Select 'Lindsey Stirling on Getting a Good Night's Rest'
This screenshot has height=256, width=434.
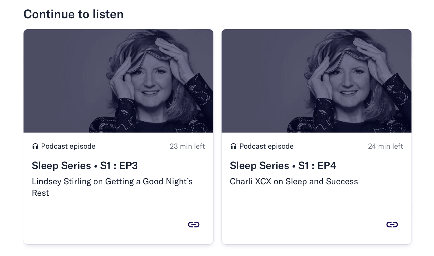pos(112,187)
